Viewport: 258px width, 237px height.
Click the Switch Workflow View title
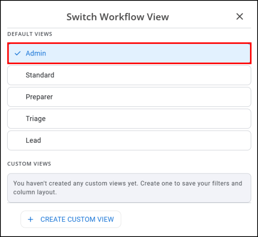click(118, 17)
